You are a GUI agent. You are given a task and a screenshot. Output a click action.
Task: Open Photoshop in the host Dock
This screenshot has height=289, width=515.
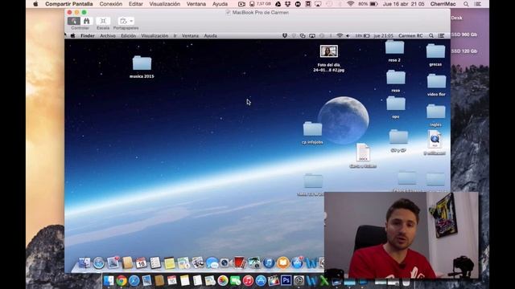tap(286, 280)
